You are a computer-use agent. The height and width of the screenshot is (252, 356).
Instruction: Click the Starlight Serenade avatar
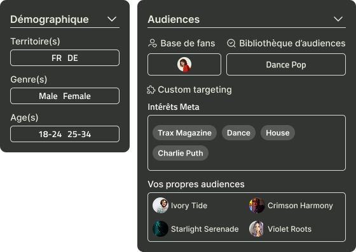point(160,229)
